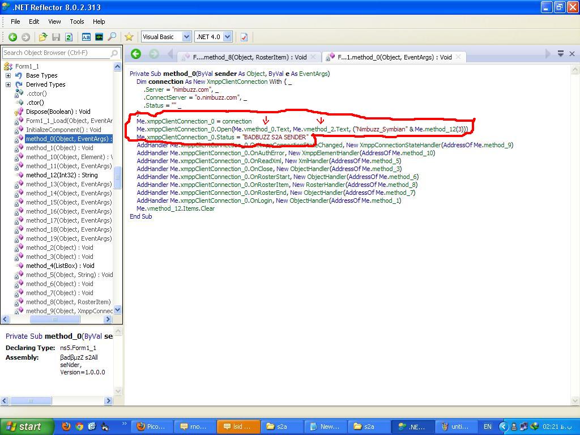
Task: Open the Edit menu
Action: click(x=34, y=22)
